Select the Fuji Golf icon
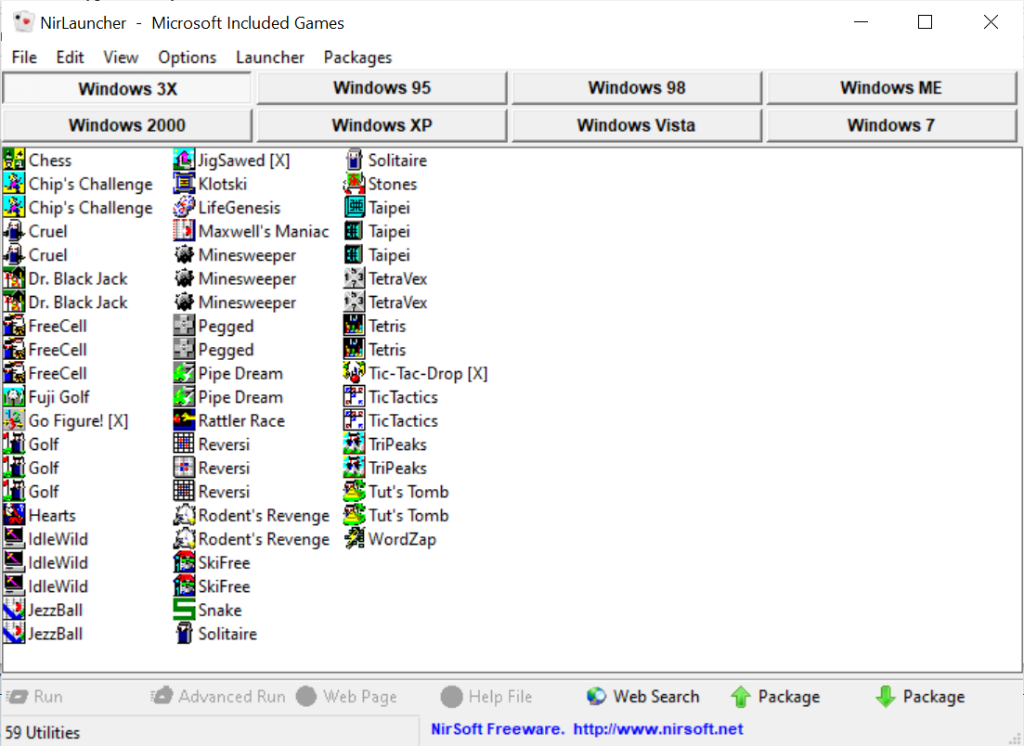Image resolution: width=1024 pixels, height=746 pixels. pos(14,397)
